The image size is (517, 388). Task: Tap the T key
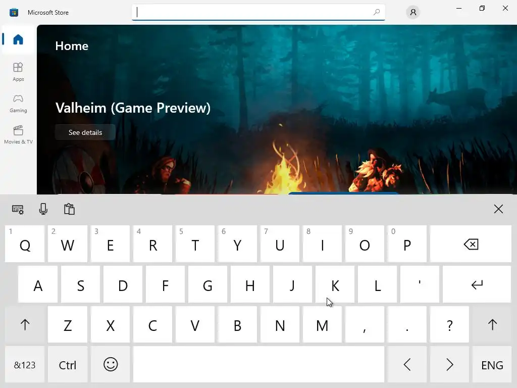[195, 244]
